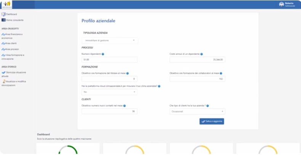Navigate to Area clienti
Image resolution: width=301 pixels, height=155 pixels.
[12, 43]
